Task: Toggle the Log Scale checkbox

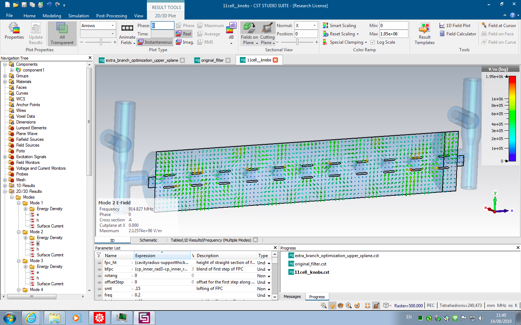Action: (x=373, y=42)
